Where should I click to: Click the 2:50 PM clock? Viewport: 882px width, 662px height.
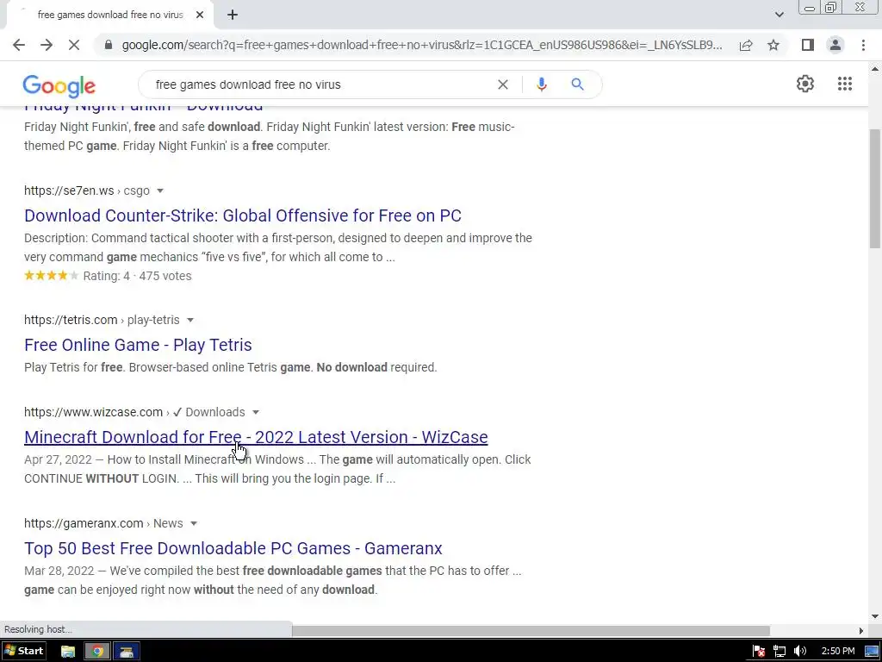tap(837, 652)
